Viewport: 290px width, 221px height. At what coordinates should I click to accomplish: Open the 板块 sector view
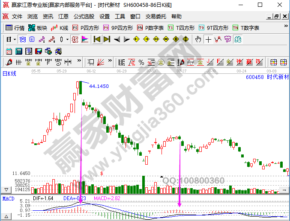coord(38,28)
